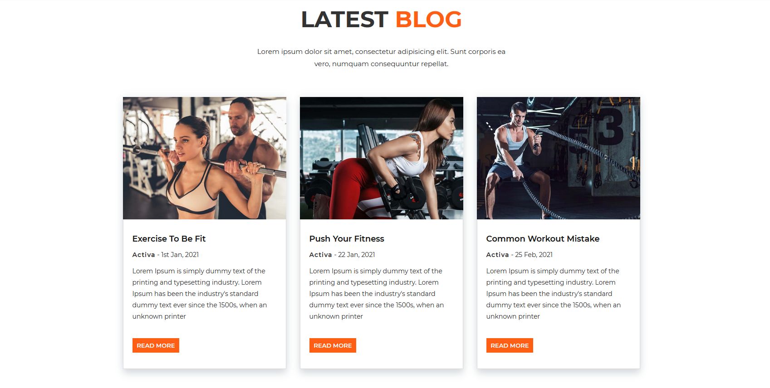
Task: Click the LATEST BLOG heading
Action: pos(382,19)
